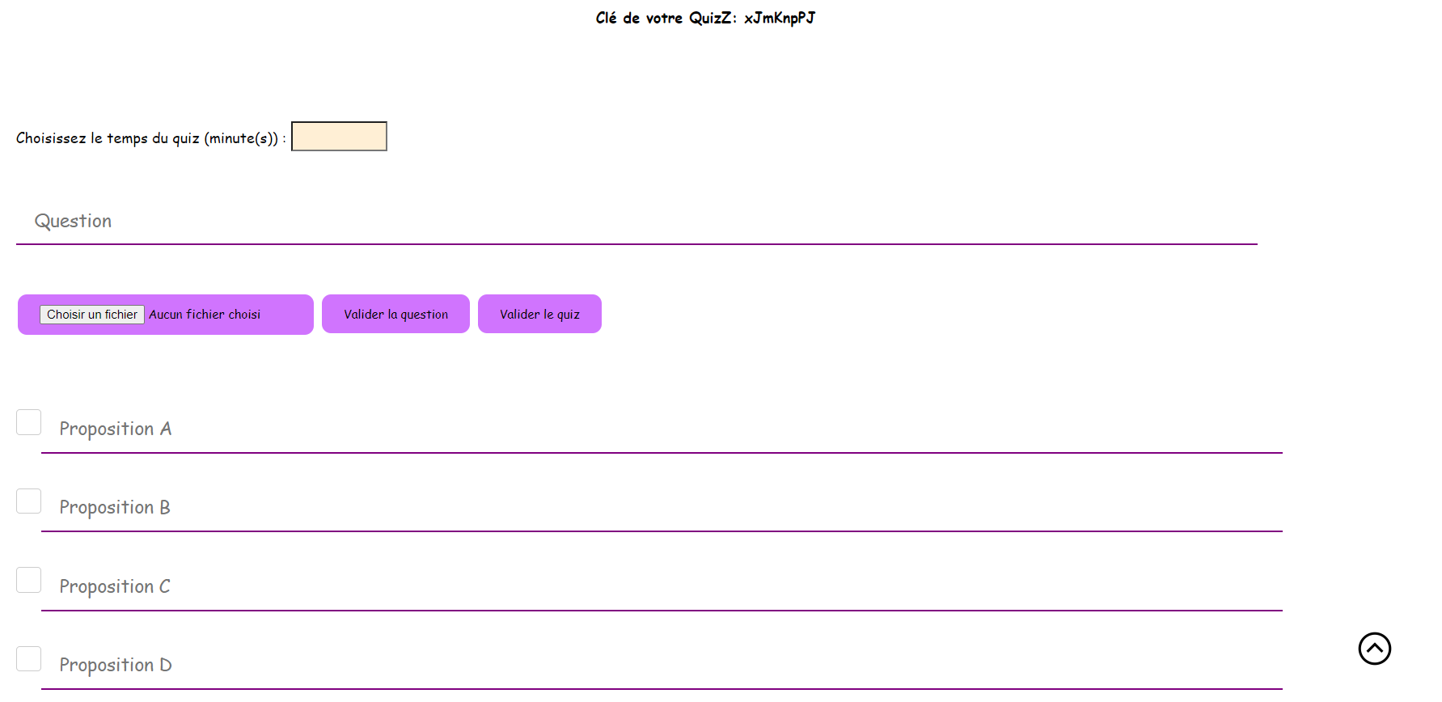The image size is (1442, 702).
Task: Enable the checkbox beside Proposition B
Action: (x=29, y=501)
